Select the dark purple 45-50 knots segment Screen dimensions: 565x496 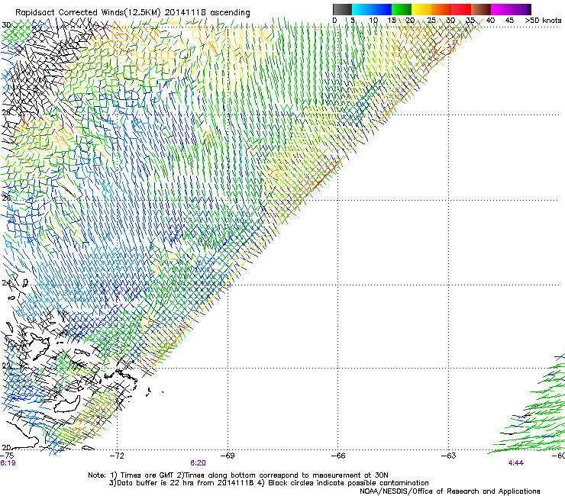pyautogui.click(x=521, y=9)
